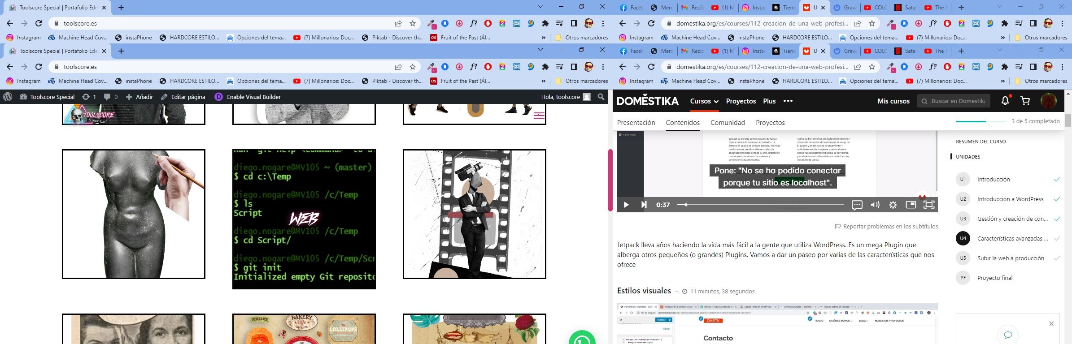Viewport: 1072px width, 344px height.
Task: Open the Bakery Cafe portfolio thumbnail
Action: coord(304,329)
